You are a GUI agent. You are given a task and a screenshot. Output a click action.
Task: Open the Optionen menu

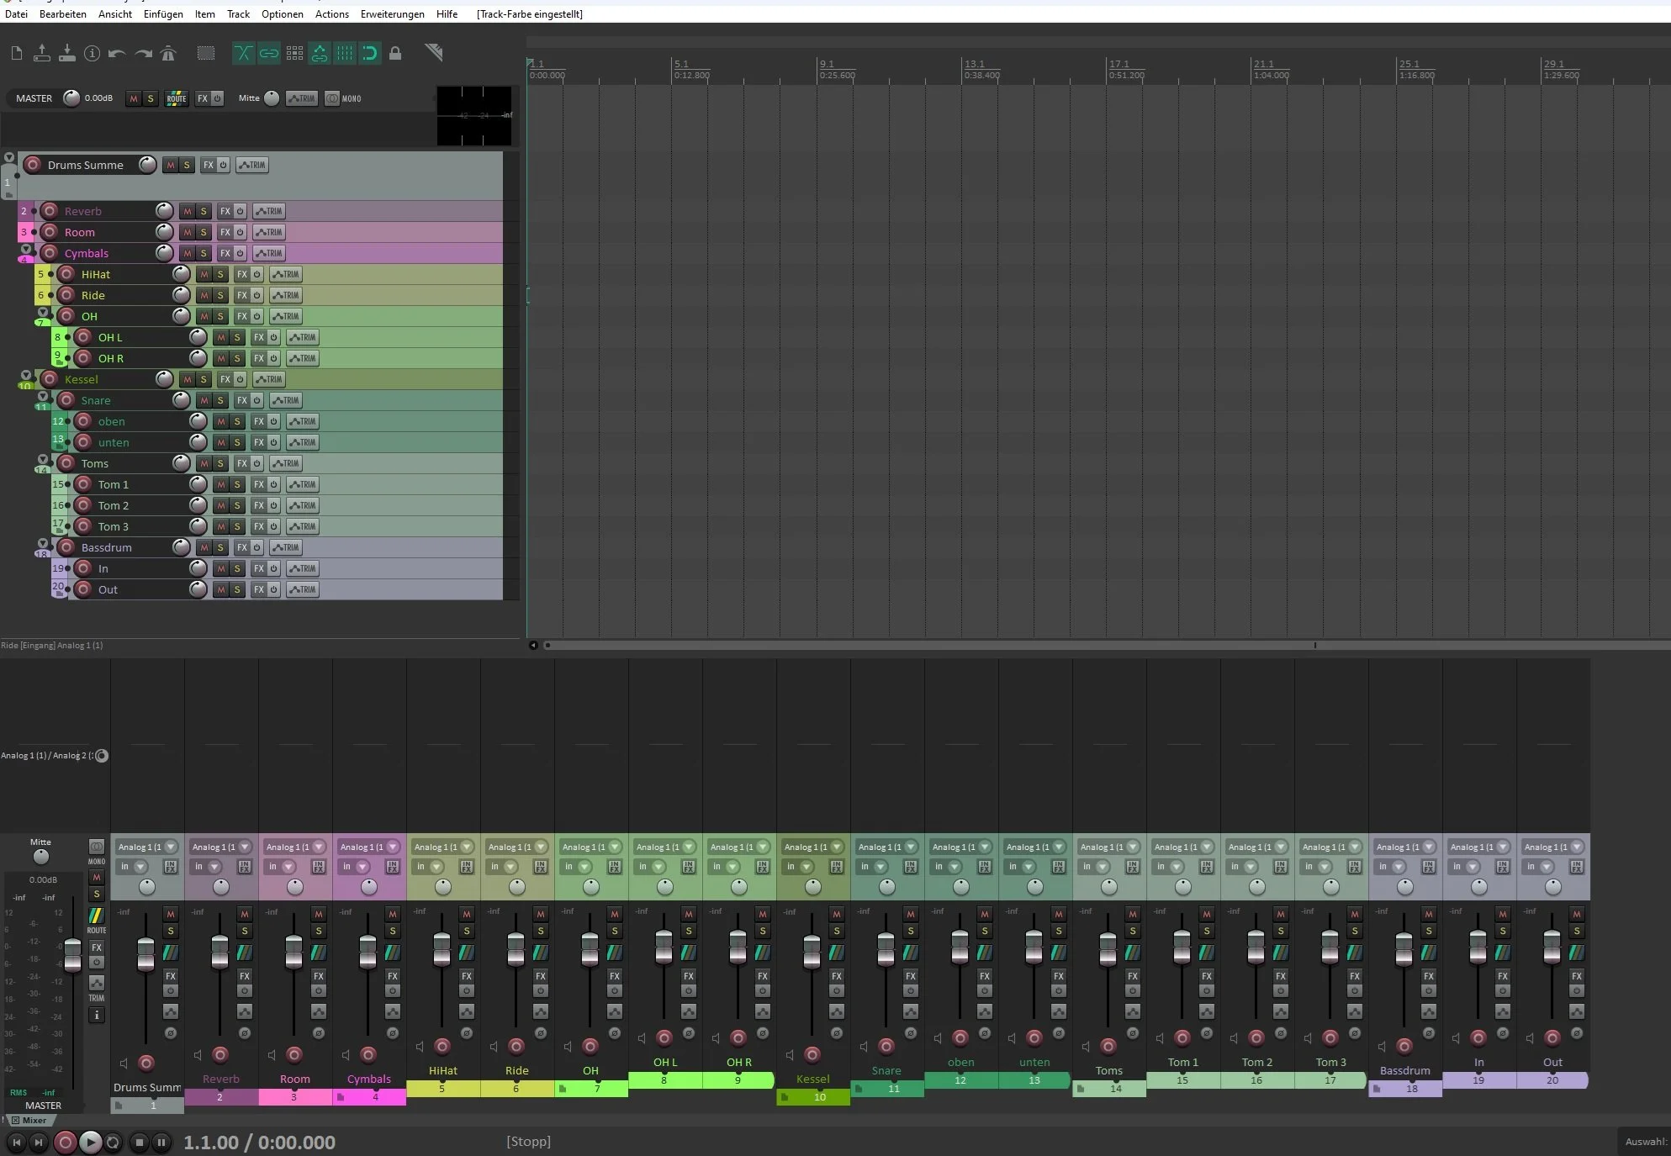coord(283,14)
